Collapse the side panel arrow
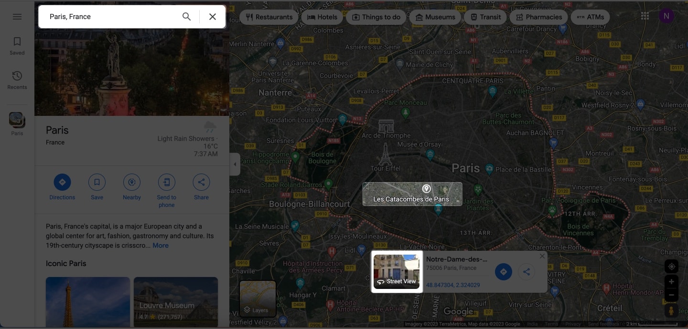Image resolution: width=688 pixels, height=329 pixels. [235, 164]
